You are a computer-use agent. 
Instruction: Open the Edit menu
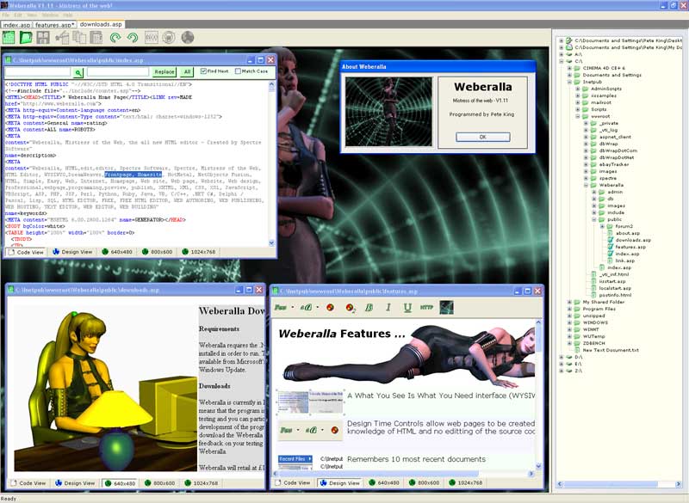(x=18, y=15)
